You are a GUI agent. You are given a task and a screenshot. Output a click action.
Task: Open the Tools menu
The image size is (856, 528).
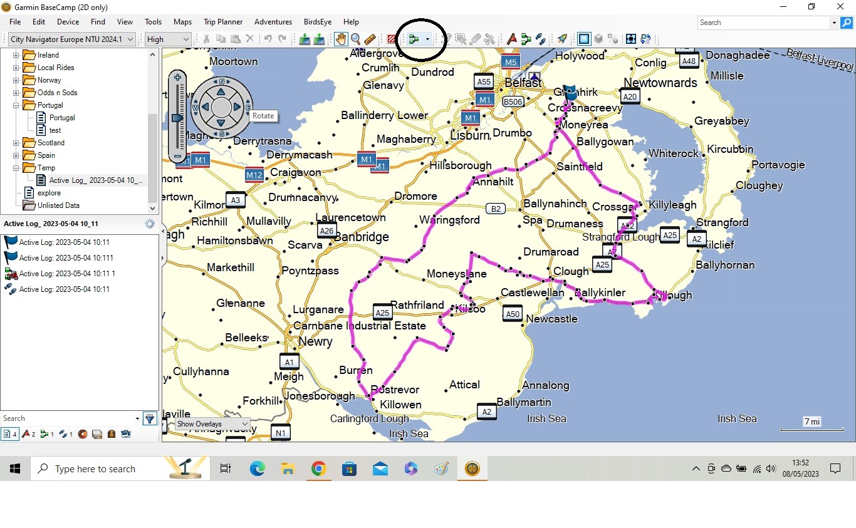click(153, 22)
